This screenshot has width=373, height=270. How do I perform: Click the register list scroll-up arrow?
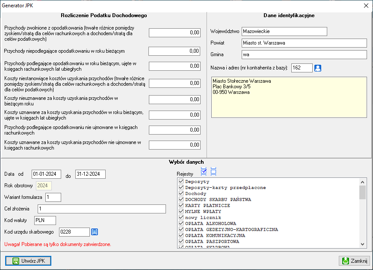363,182
